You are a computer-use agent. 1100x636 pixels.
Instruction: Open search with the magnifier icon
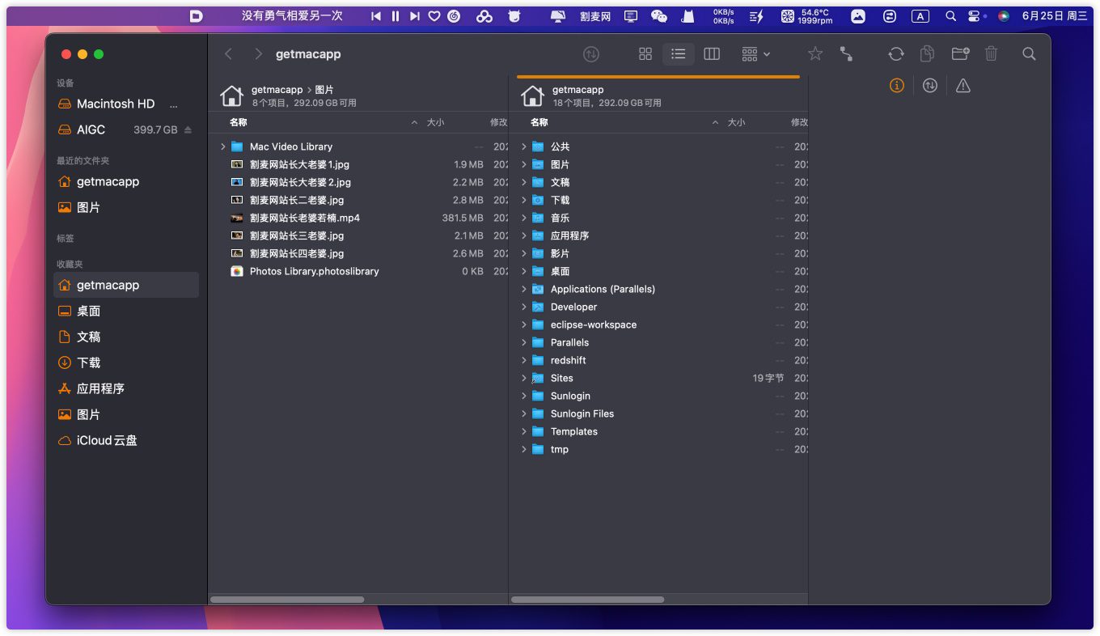pyautogui.click(x=1028, y=54)
